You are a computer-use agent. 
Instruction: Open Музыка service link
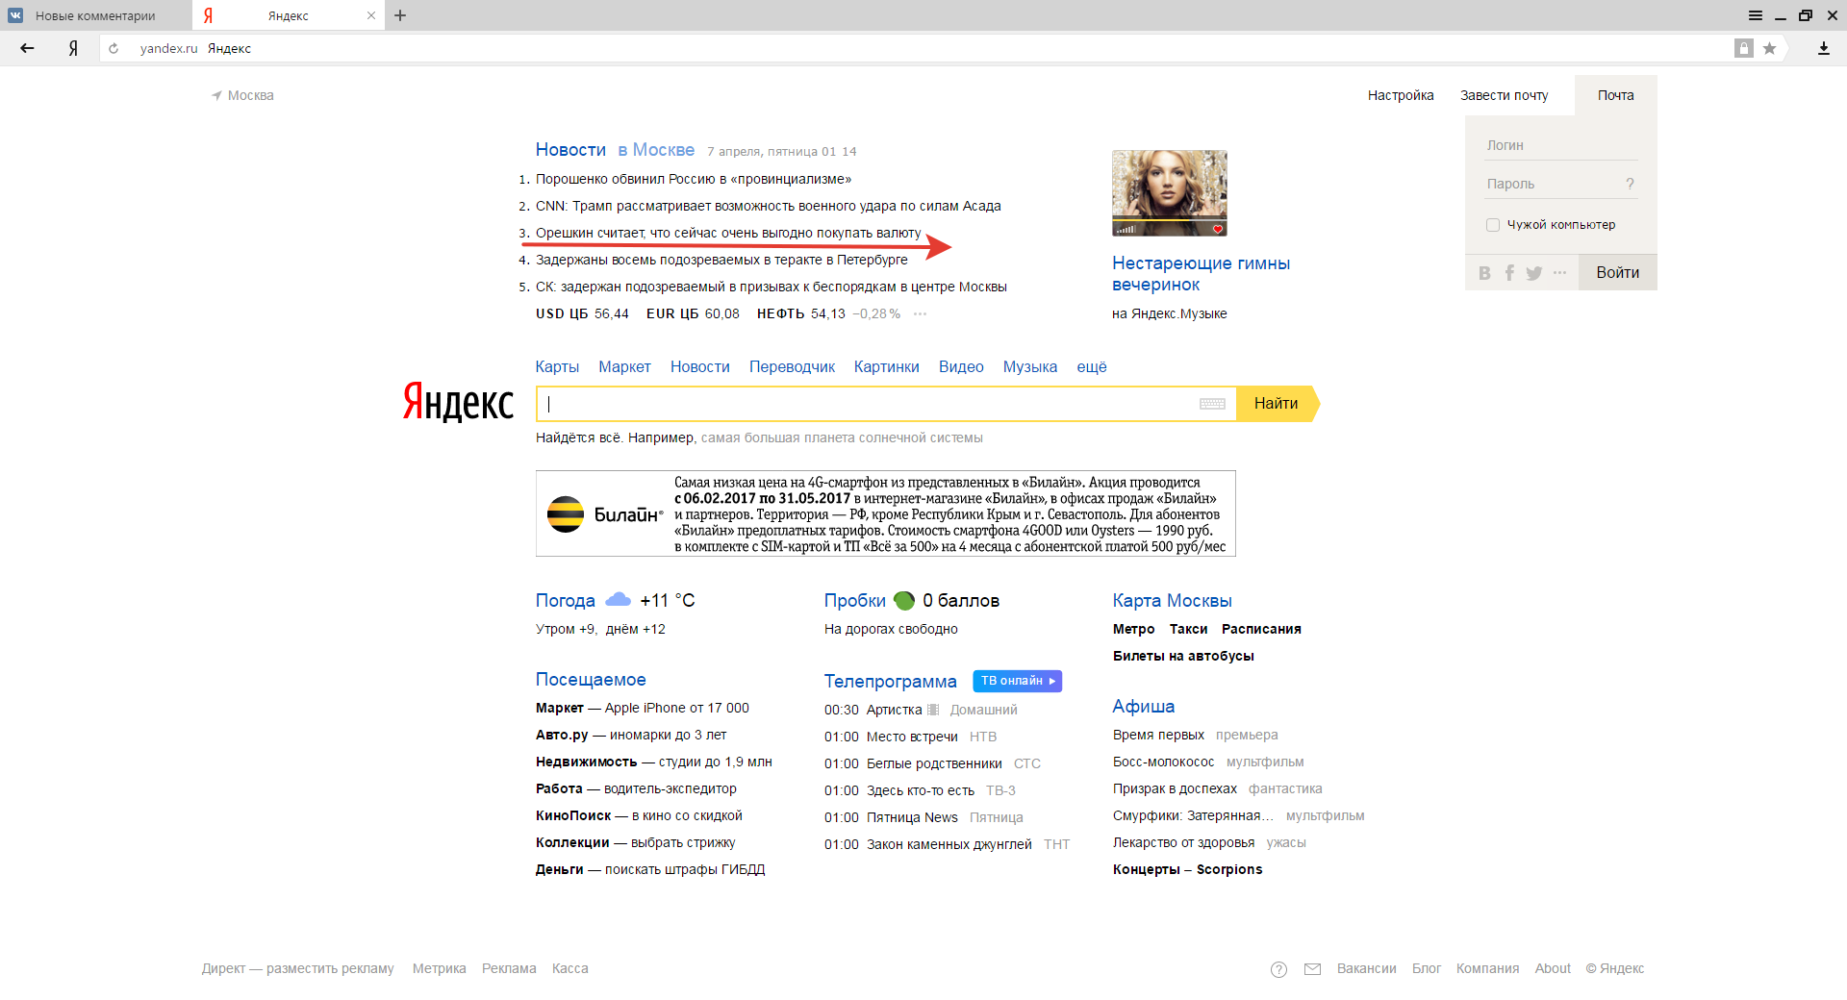coord(1030,367)
